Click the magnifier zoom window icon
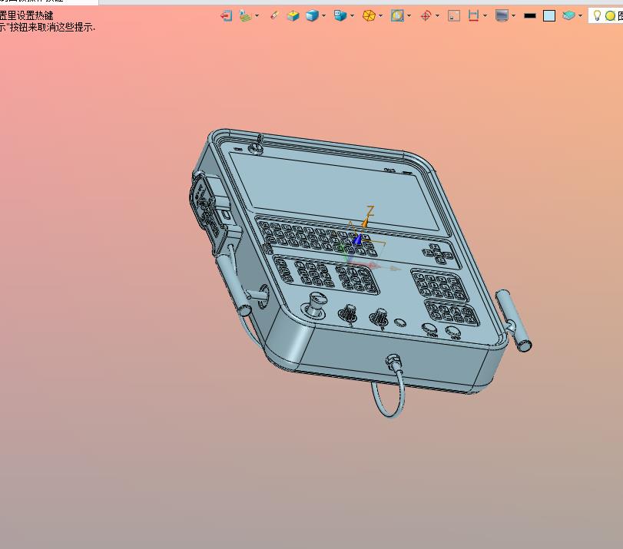Image resolution: width=623 pixels, height=549 pixels. 397,15
